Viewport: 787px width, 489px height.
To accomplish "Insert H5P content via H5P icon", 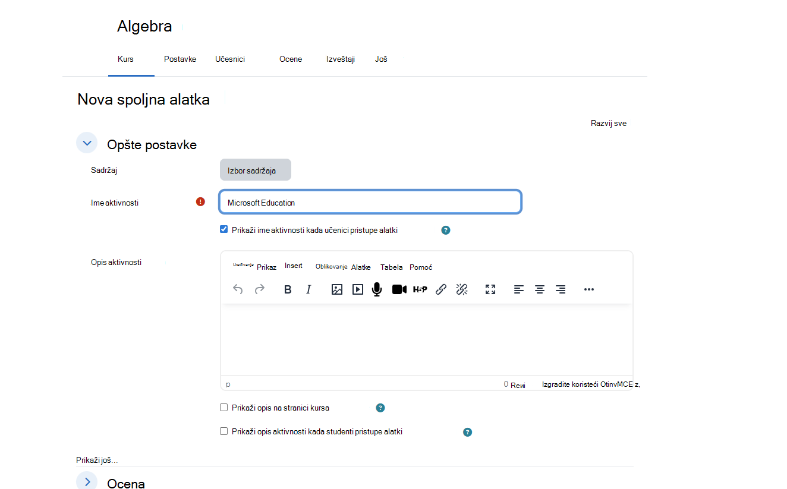I will 420,289.
